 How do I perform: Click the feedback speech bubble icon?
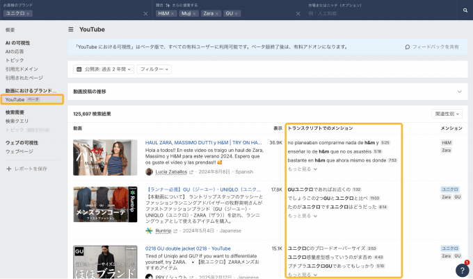(x=408, y=47)
